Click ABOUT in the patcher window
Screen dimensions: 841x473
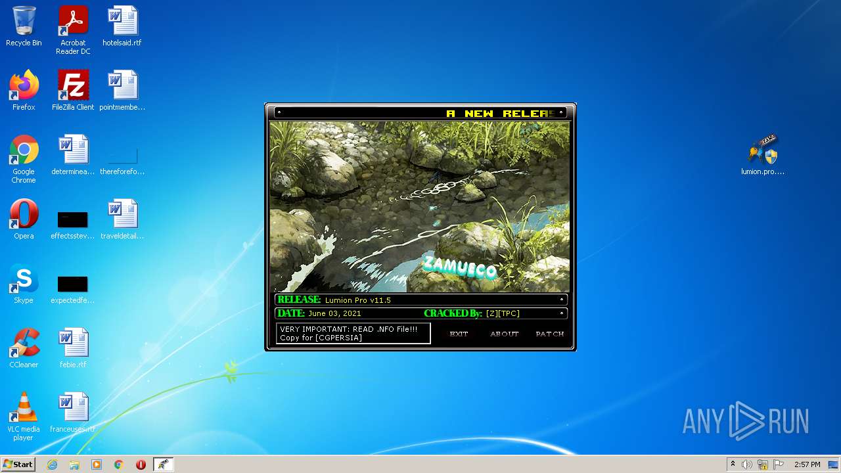505,334
